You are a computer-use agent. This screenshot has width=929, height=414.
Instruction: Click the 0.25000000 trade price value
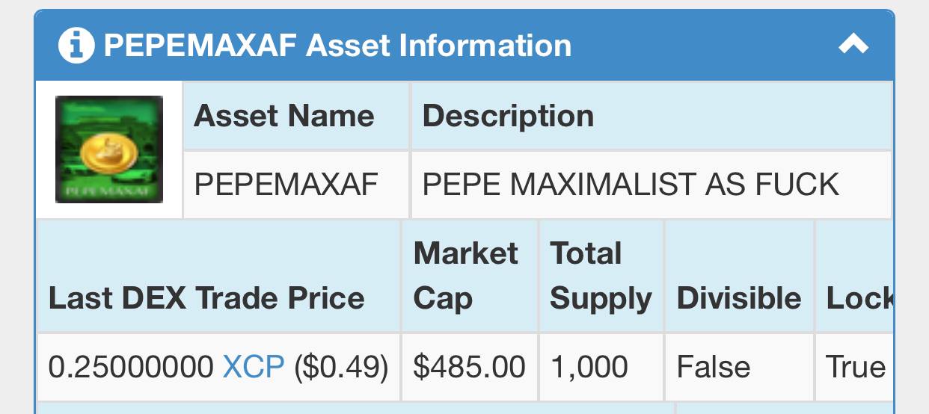131,367
